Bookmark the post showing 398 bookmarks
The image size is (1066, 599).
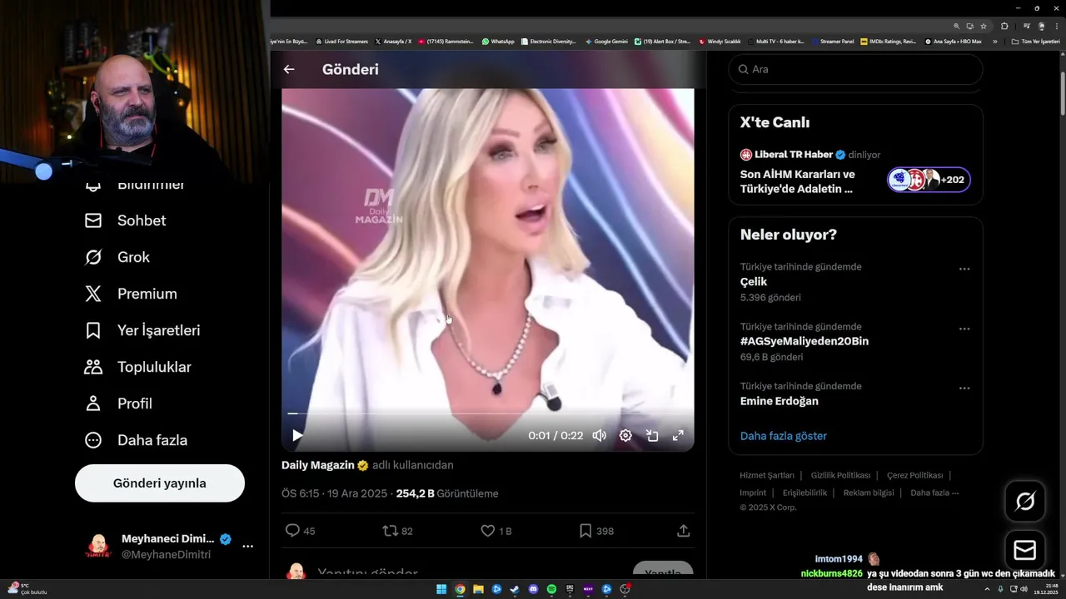pyautogui.click(x=596, y=531)
